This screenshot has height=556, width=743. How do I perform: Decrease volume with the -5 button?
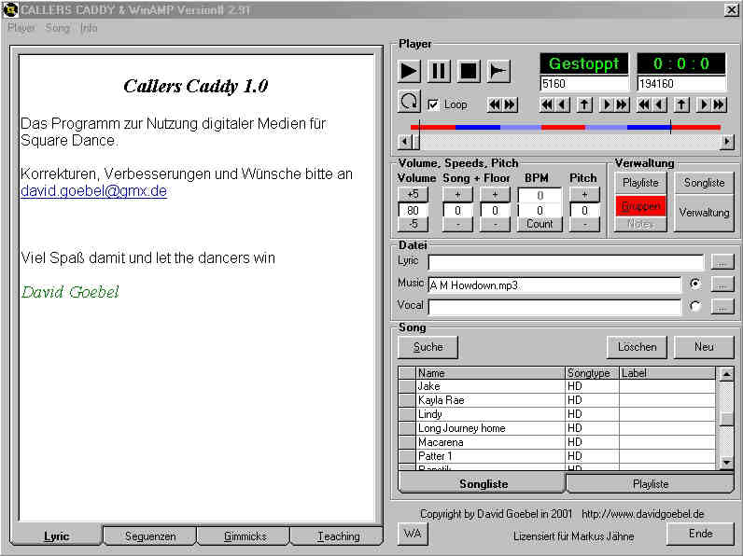413,224
